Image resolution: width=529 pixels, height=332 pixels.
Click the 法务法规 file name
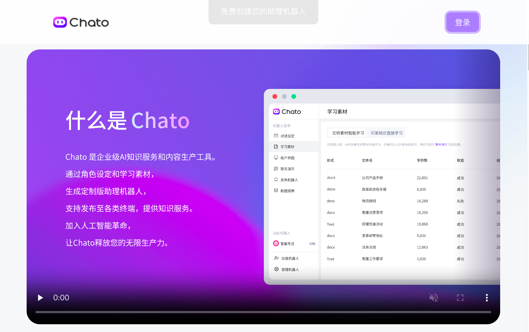[369, 248]
